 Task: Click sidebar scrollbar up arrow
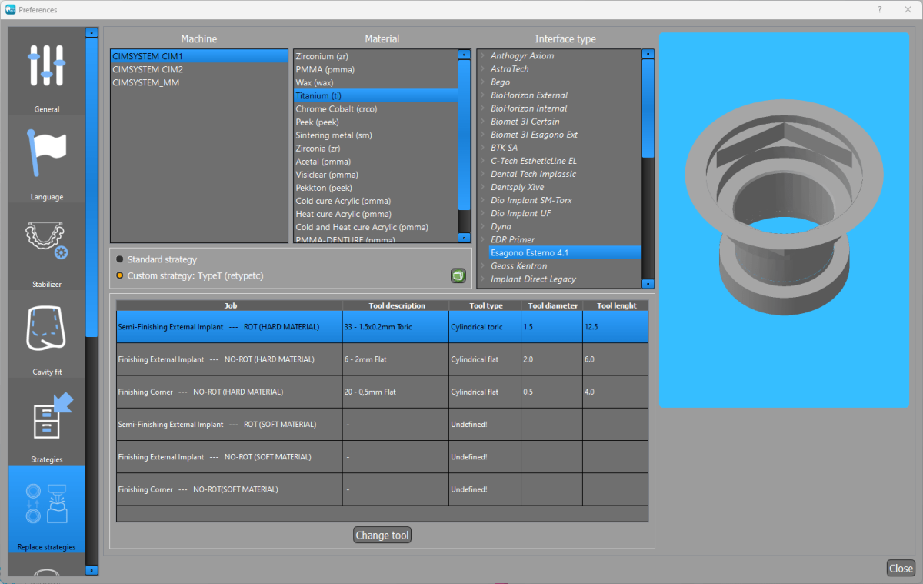92,33
